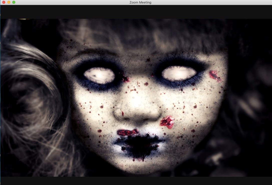Viewport: 272px width, 185px height.
Task: Click the doll's white eye on the left
Action: pyautogui.click(x=99, y=75)
